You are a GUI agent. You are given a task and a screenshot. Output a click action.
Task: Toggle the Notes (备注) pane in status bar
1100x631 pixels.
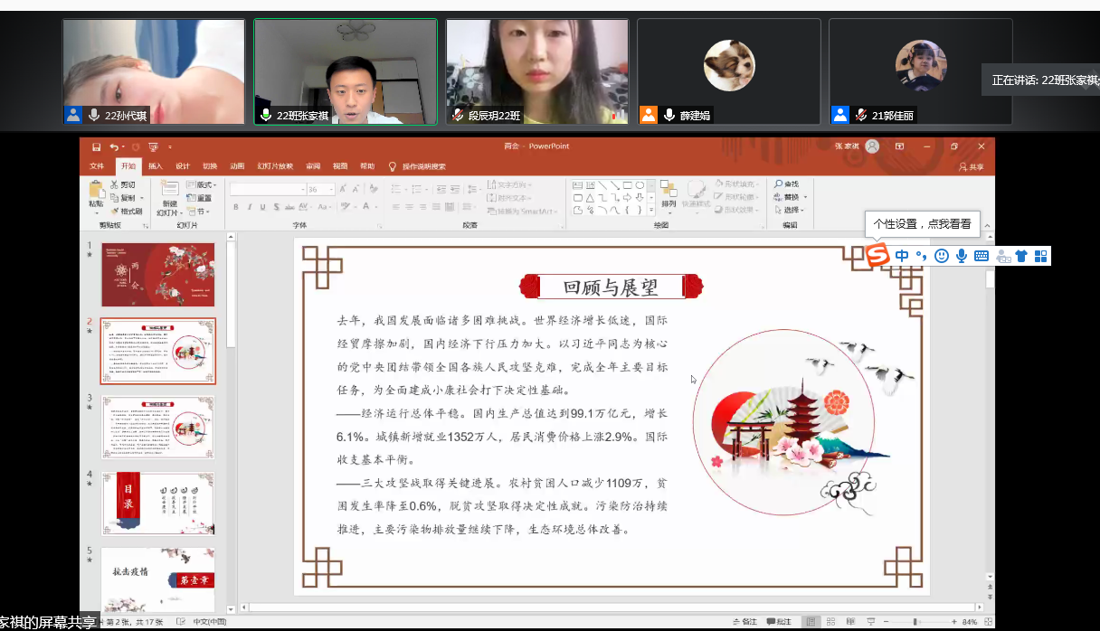[x=744, y=622]
